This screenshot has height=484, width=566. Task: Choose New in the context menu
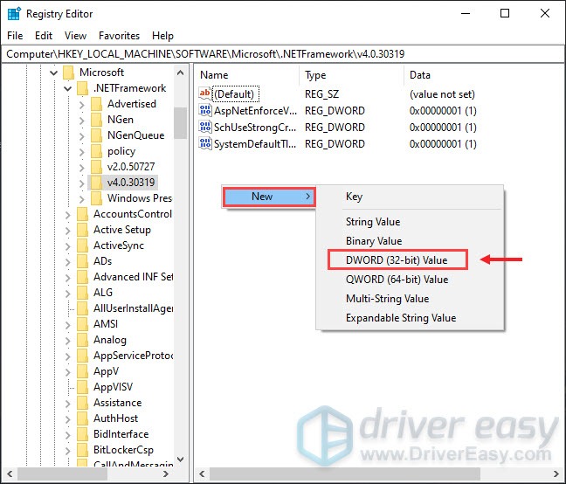coord(269,197)
